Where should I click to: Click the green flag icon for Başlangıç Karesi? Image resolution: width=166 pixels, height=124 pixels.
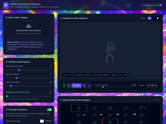(x=6, y=92)
